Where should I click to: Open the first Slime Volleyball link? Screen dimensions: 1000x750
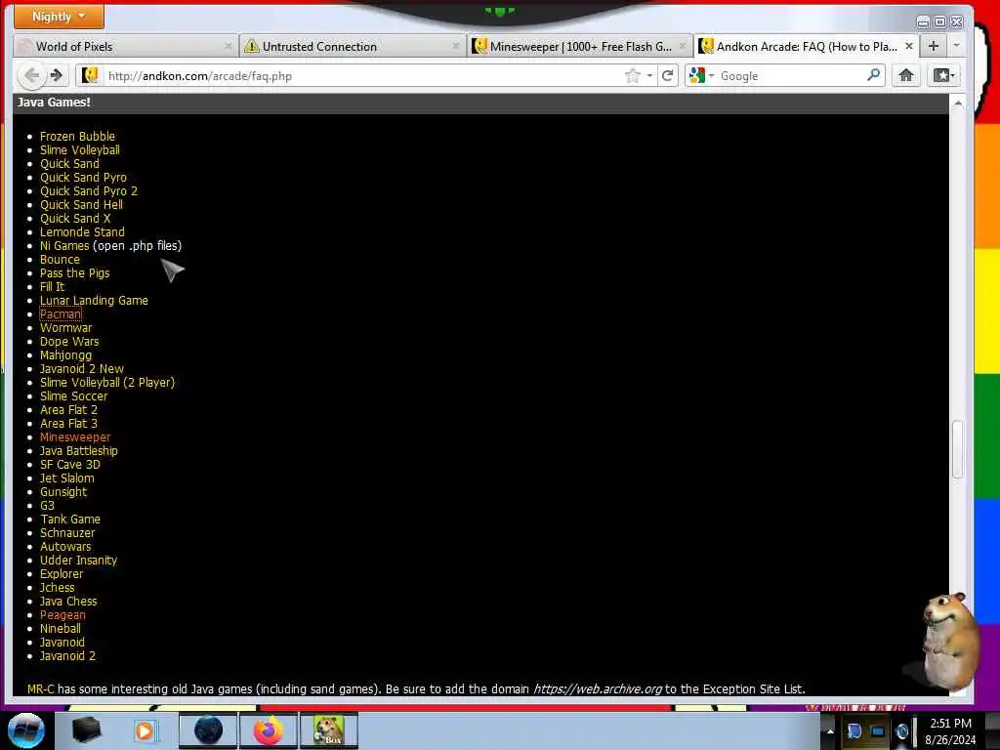click(80, 149)
